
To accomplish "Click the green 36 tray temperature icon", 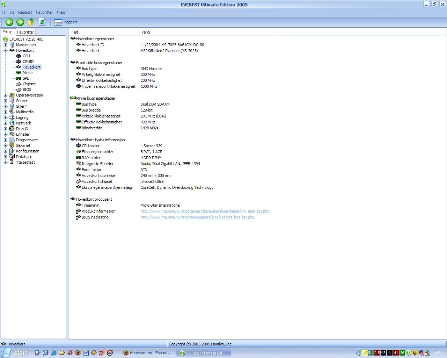I will (402, 353).
